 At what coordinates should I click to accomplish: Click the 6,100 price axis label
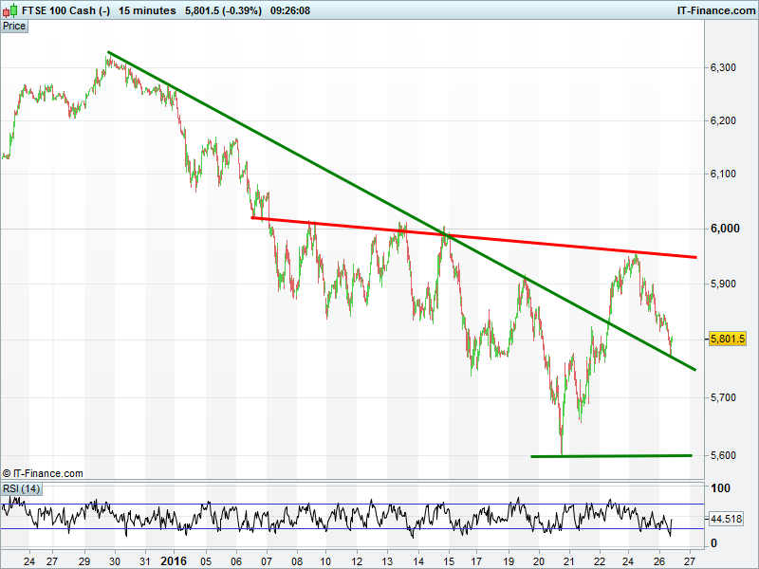coord(723,174)
